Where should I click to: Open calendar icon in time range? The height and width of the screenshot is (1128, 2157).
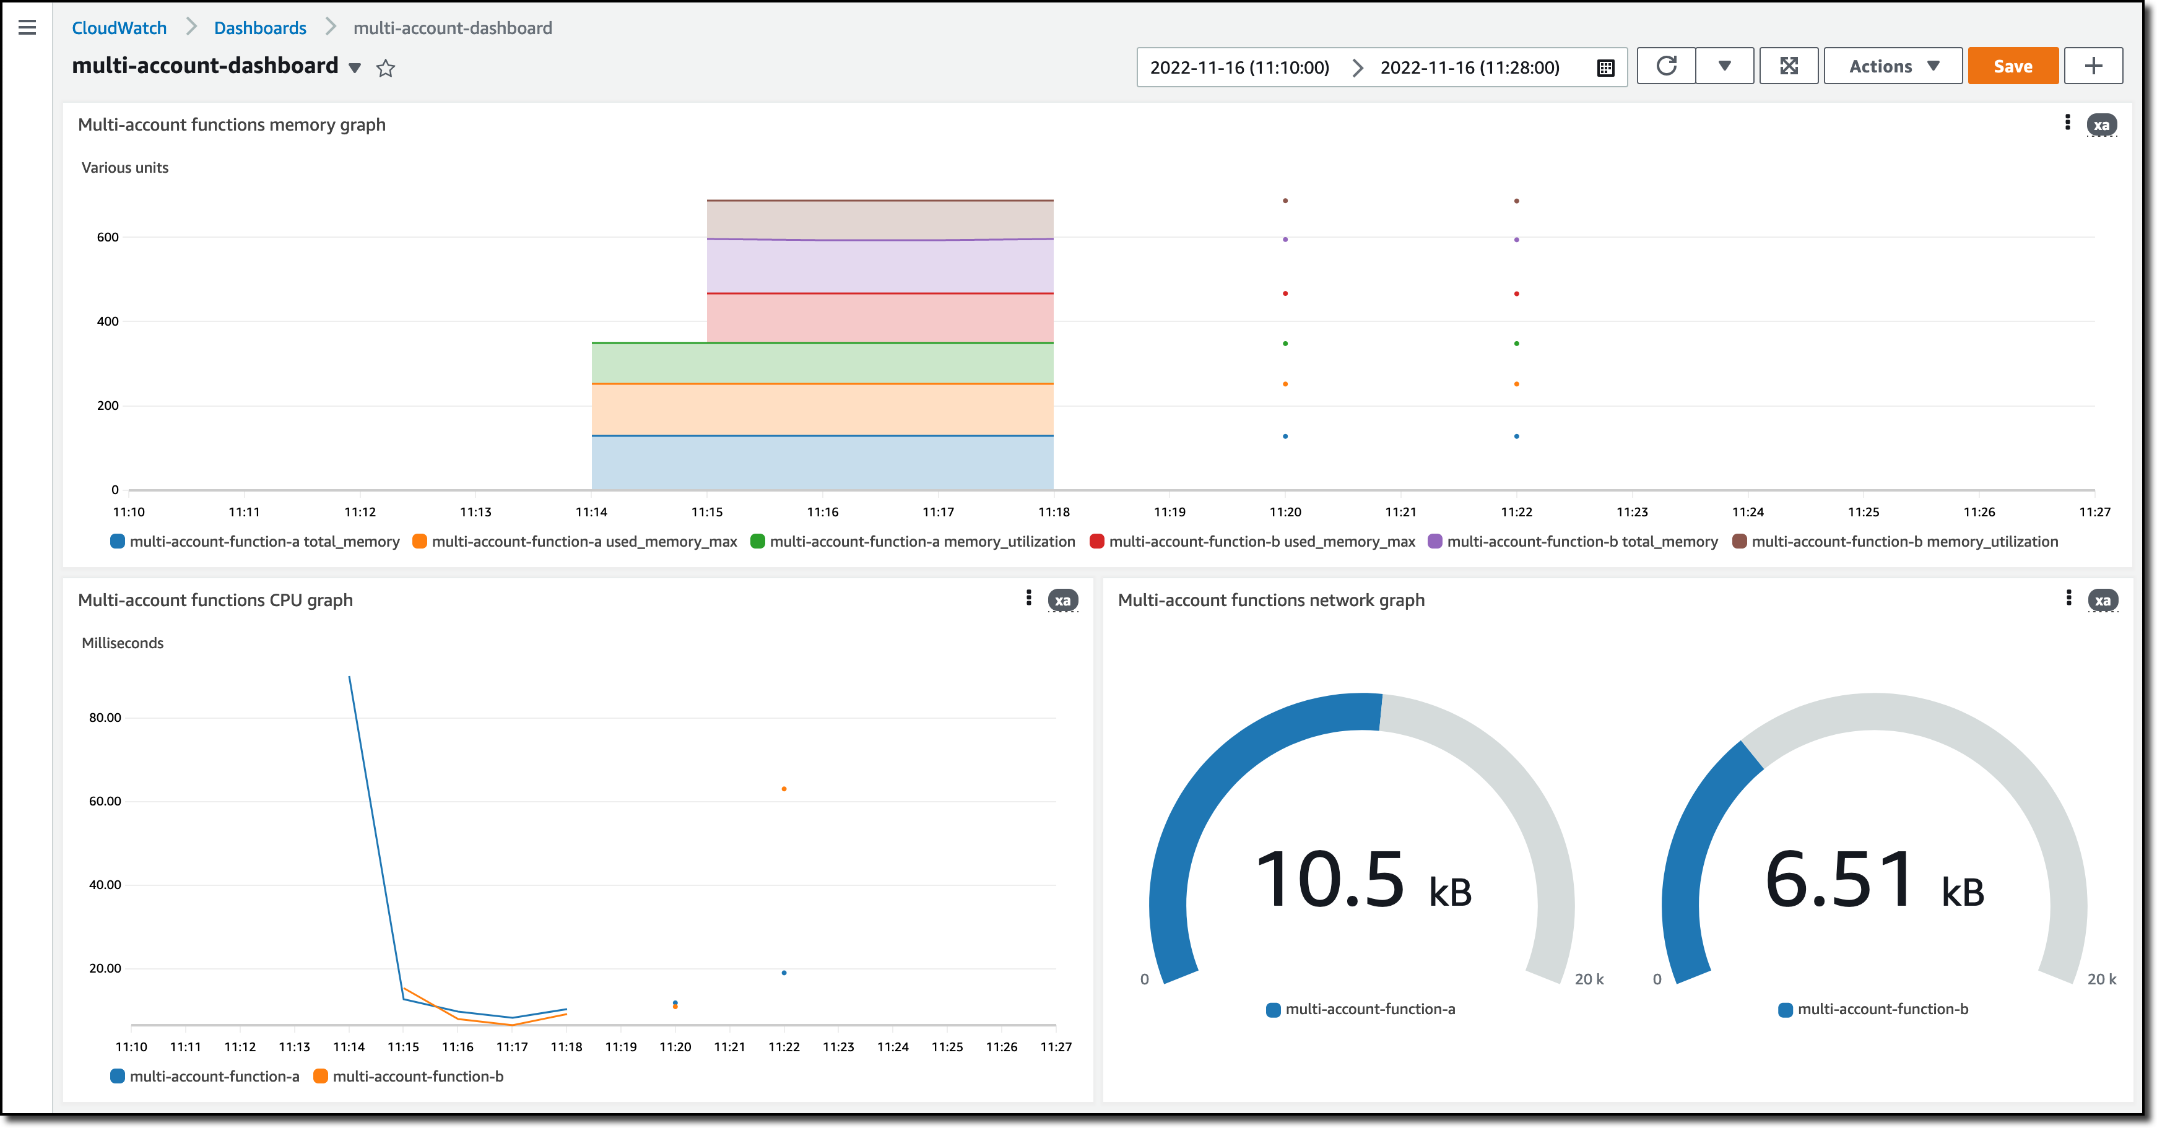(1605, 68)
